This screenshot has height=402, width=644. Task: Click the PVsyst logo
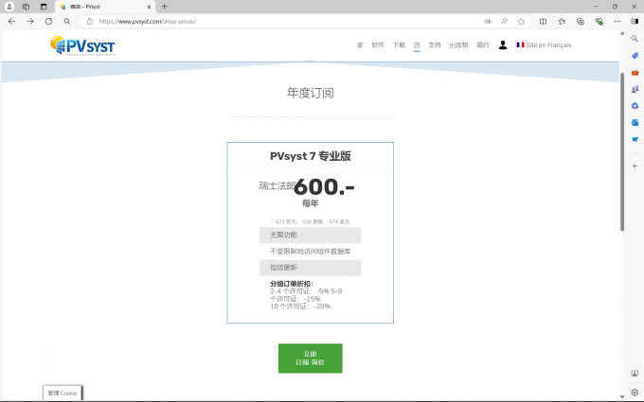click(82, 45)
